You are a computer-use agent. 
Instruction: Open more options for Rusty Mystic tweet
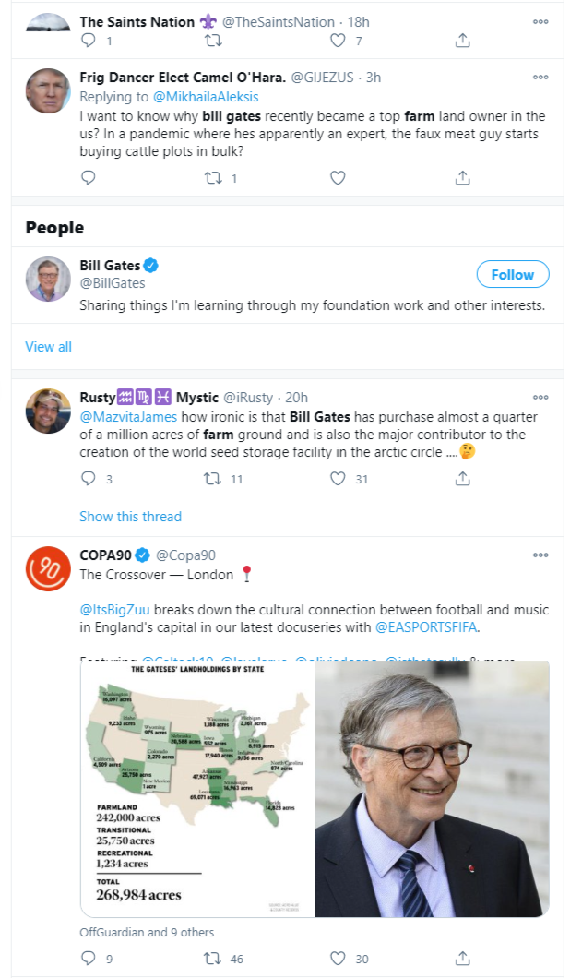click(540, 397)
